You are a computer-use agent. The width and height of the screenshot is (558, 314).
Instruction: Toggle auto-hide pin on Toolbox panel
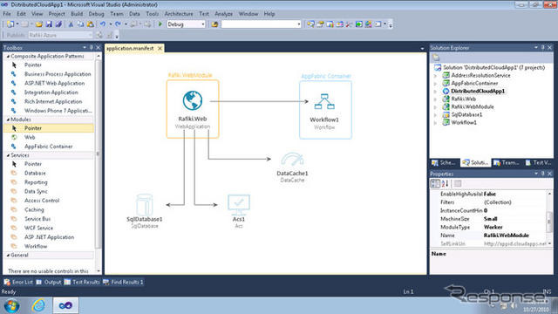[x=91, y=48]
